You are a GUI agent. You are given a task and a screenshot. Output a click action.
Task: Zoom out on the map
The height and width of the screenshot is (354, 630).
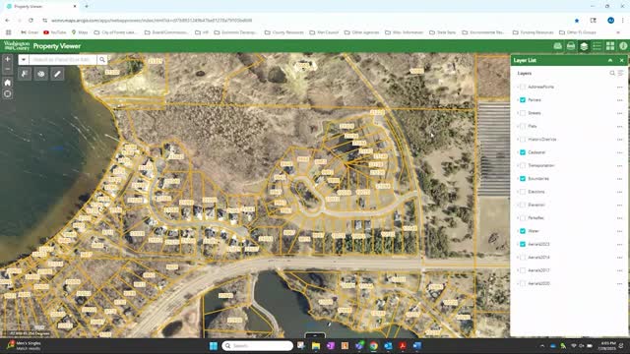tap(7, 69)
